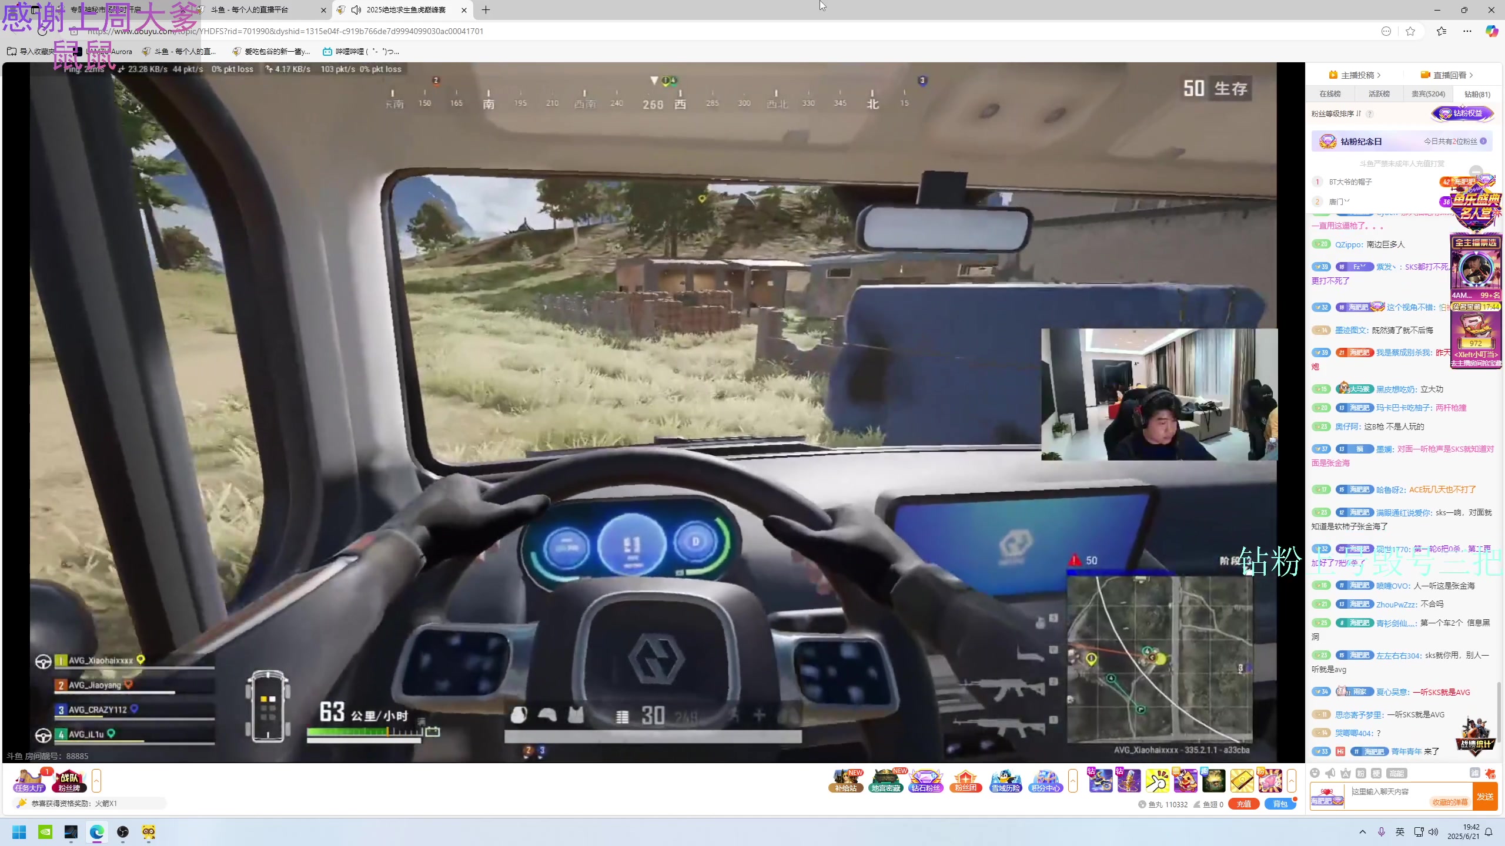Screen dimensions: 1505x846
Task: Open the favorites list icon in toolbar
Action: [1442, 31]
